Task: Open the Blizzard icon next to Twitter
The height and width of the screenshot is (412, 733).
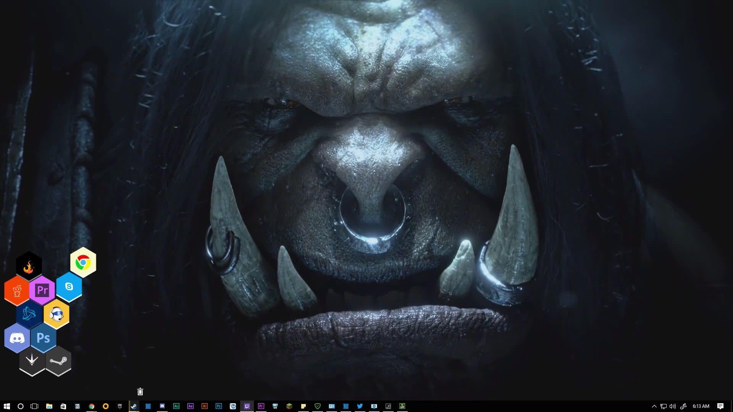Action: (346, 406)
